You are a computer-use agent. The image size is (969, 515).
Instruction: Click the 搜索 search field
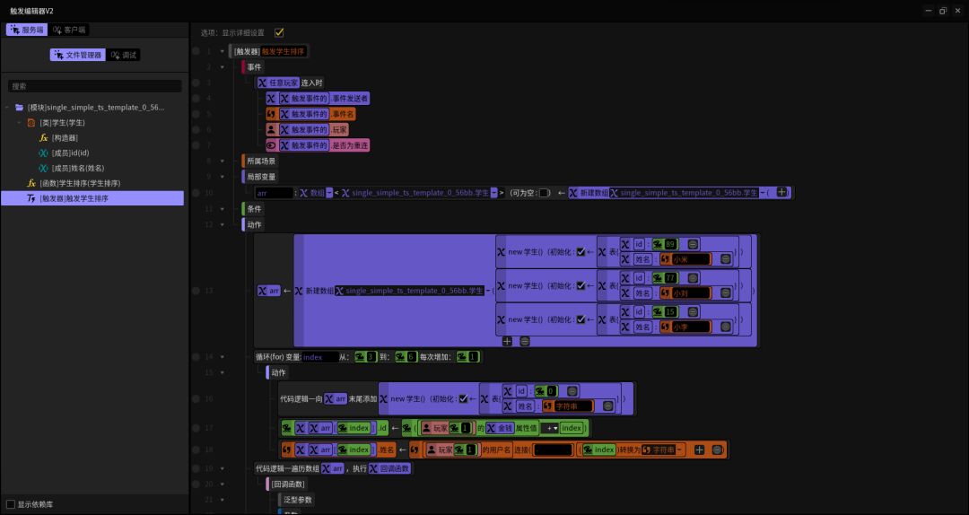tap(94, 86)
